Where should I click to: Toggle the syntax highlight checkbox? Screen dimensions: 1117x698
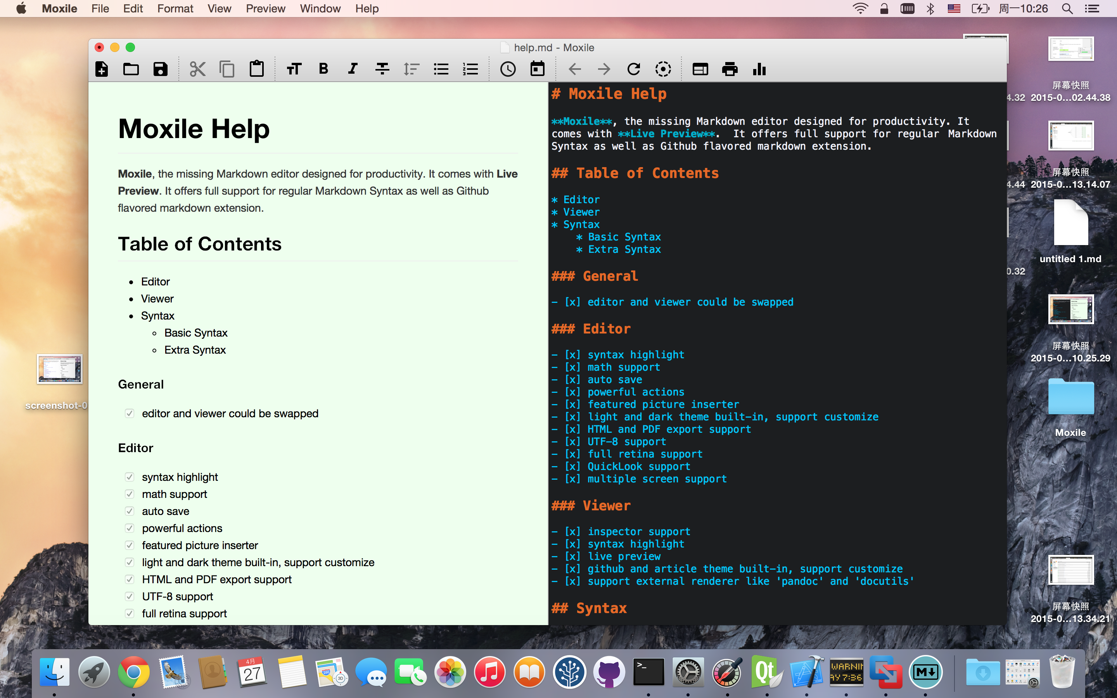(129, 477)
